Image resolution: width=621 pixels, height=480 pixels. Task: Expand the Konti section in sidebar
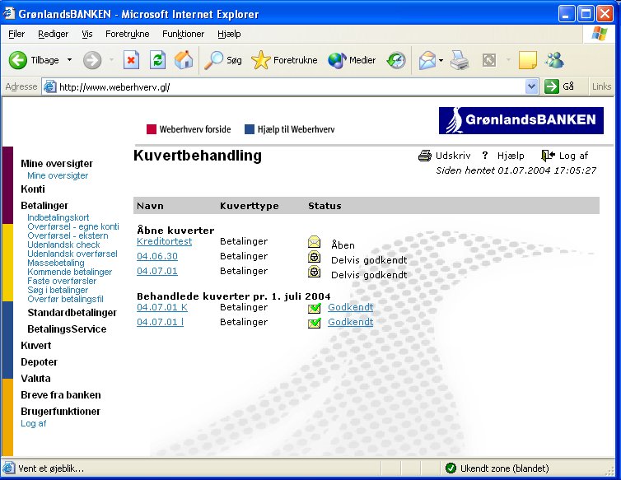[x=33, y=189]
